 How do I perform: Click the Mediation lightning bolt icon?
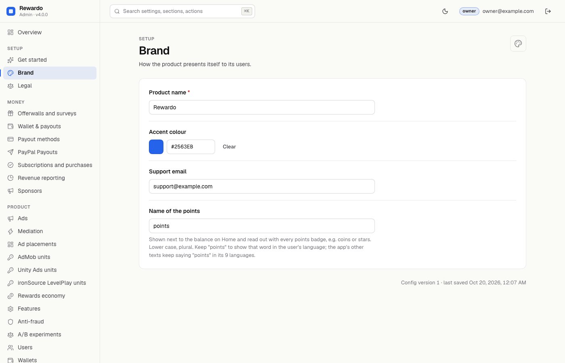10,231
